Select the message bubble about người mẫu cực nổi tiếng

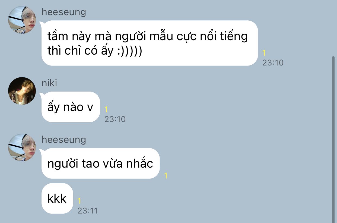tap(150, 43)
